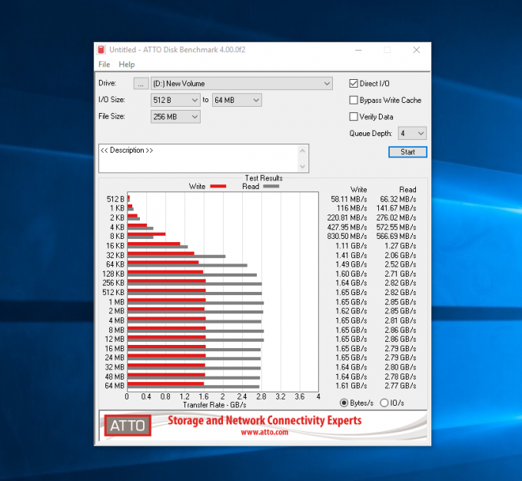522x481 pixels.
Task: Enable the Verify Data checkbox
Action: [x=354, y=117]
